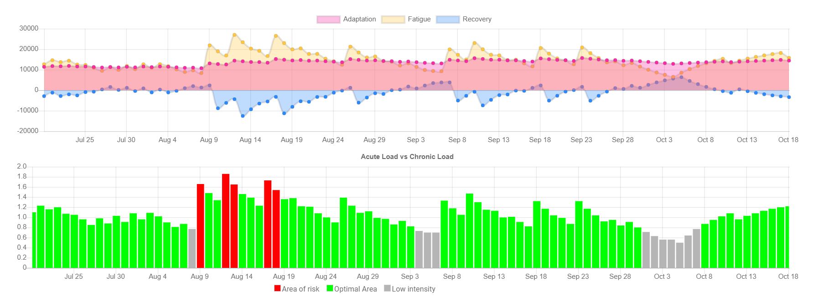Click the red Area of risk swatch

277,289
